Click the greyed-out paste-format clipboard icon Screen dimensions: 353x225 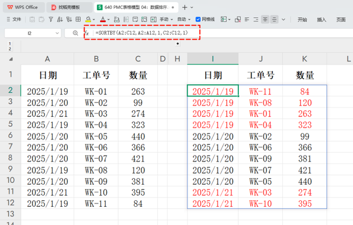pyautogui.click(x=41, y=19)
